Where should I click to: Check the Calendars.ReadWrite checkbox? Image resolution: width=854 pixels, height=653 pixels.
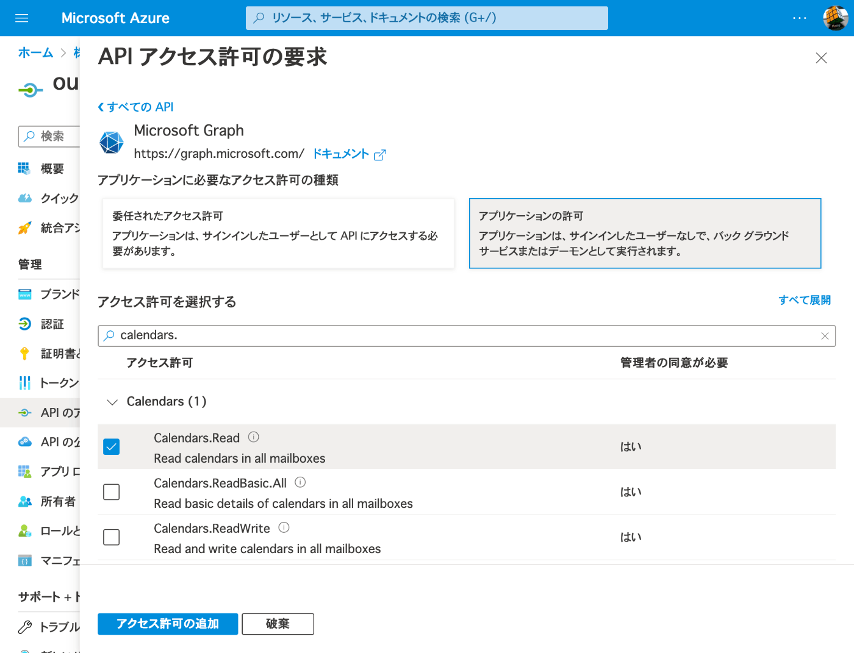pos(112,537)
